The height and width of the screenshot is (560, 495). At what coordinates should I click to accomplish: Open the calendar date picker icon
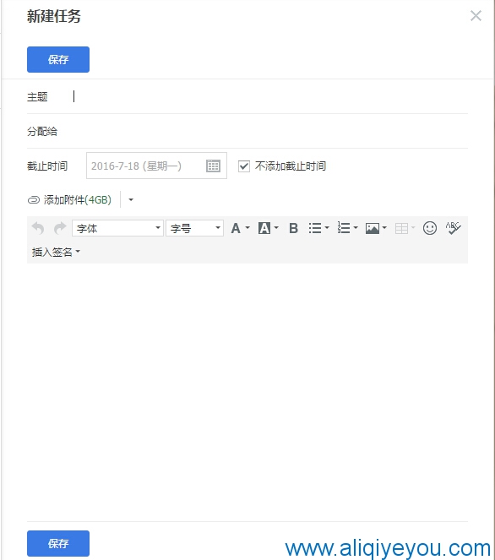point(213,166)
